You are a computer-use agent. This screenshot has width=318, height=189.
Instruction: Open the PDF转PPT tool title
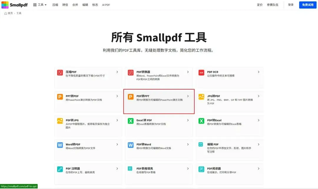click(143, 96)
